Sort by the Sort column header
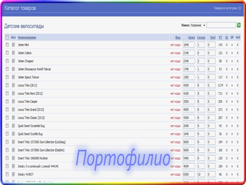 213,37
